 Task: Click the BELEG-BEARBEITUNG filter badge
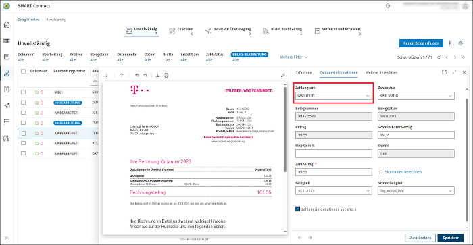pos(249,55)
